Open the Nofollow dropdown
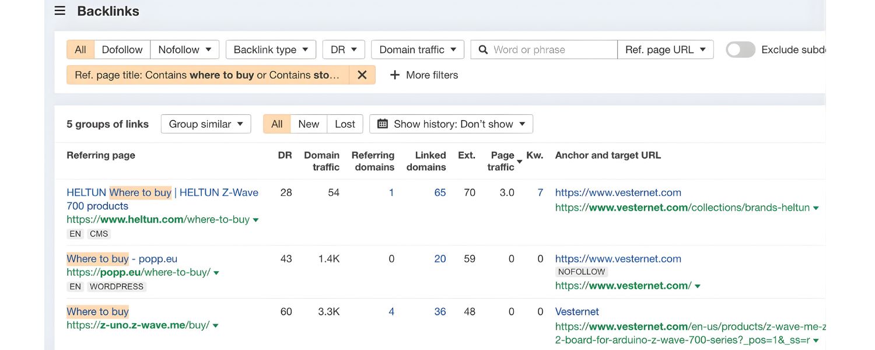875x350 pixels. tap(184, 50)
